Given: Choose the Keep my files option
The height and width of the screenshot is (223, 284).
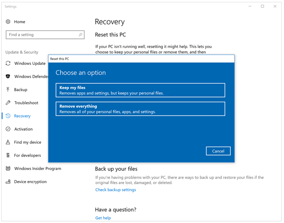Looking at the screenshot, I should coord(140,90).
